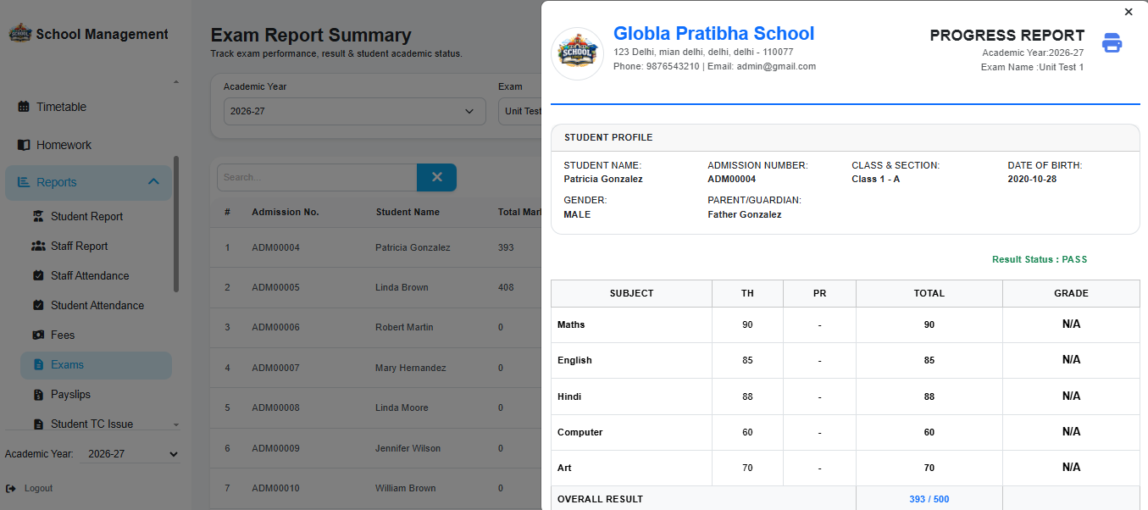Click the English subject row
The height and width of the screenshot is (510, 1148).
tap(845, 360)
